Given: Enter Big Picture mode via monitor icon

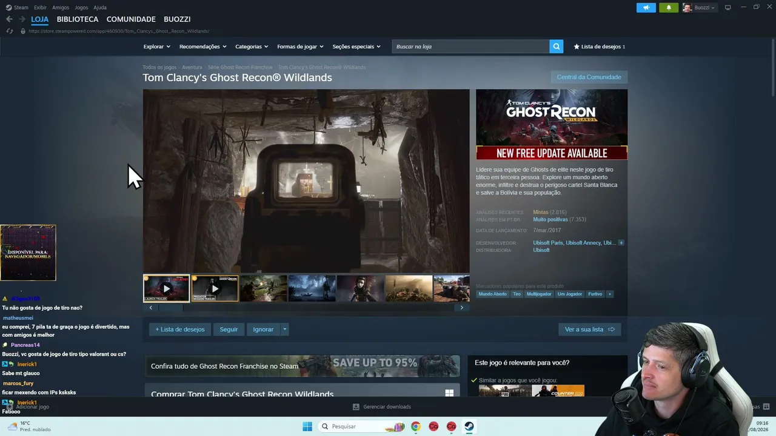Looking at the screenshot, I should pyautogui.click(x=728, y=7).
